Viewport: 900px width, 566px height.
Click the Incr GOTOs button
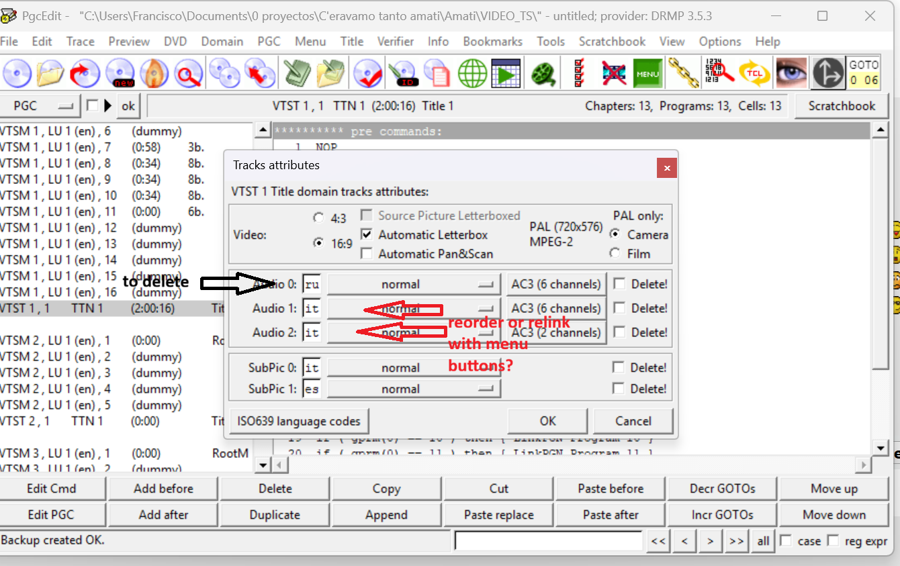pyautogui.click(x=722, y=515)
